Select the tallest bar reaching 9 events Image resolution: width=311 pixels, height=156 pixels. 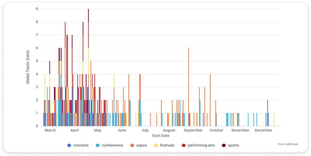(88, 67)
